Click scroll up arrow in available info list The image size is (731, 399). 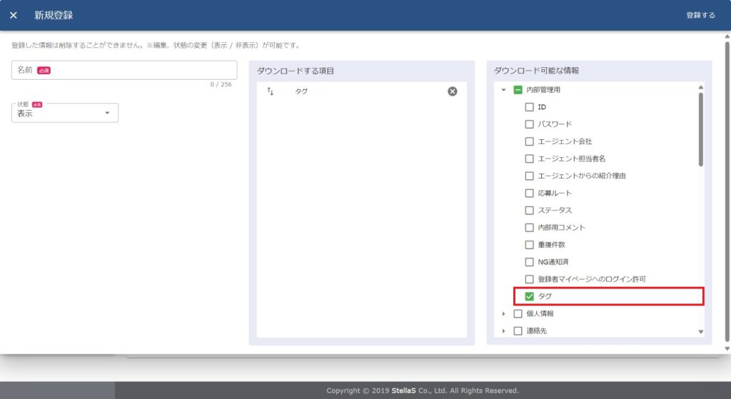700,88
